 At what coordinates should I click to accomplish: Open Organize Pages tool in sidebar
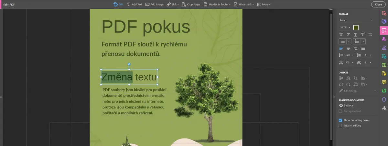[x=384, y=65]
